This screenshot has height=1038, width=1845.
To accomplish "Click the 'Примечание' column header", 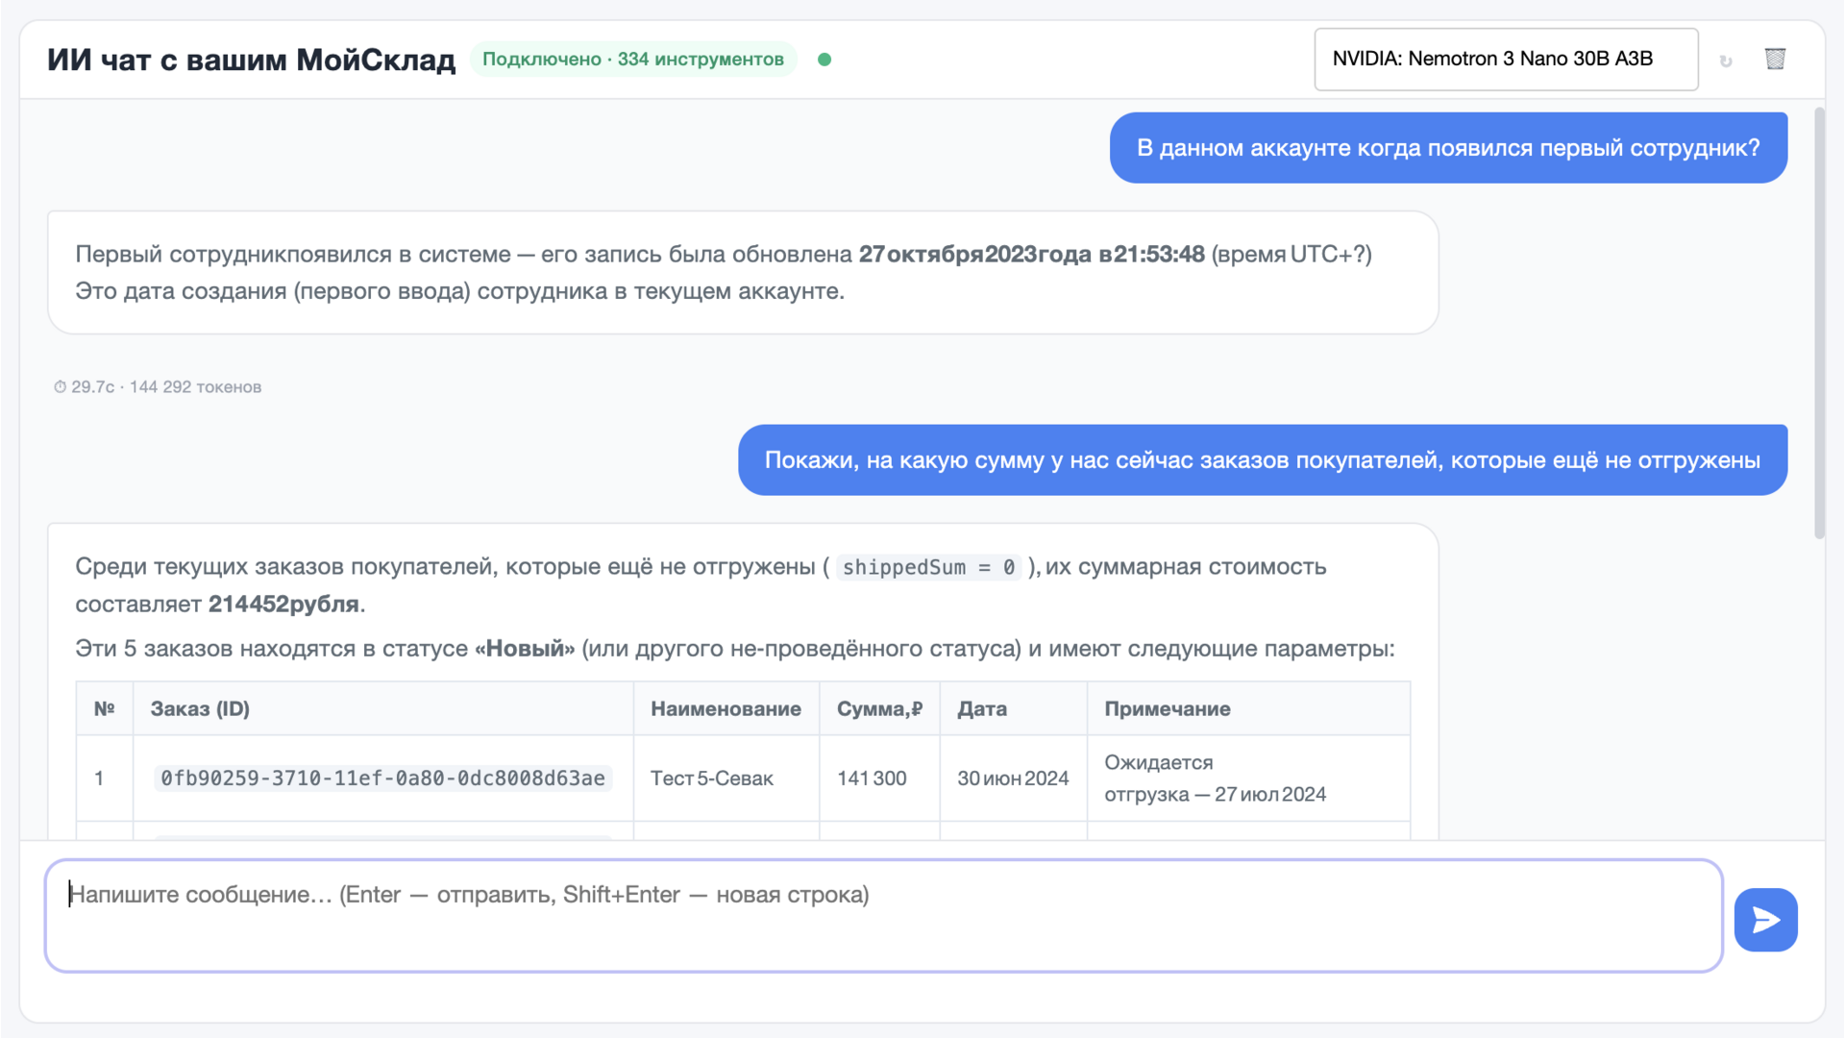I will tap(1167, 709).
